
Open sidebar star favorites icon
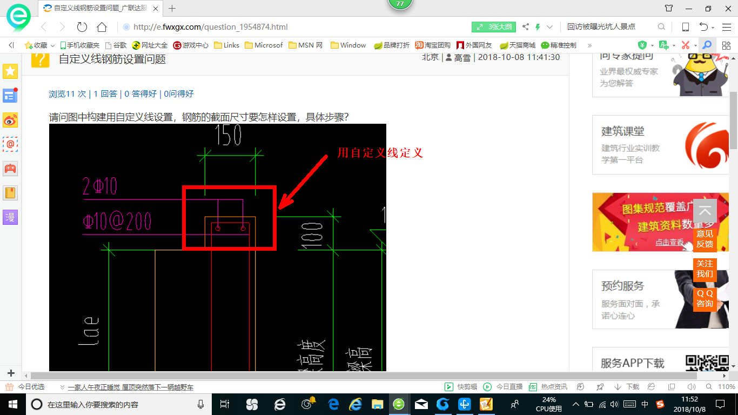pyautogui.click(x=10, y=71)
